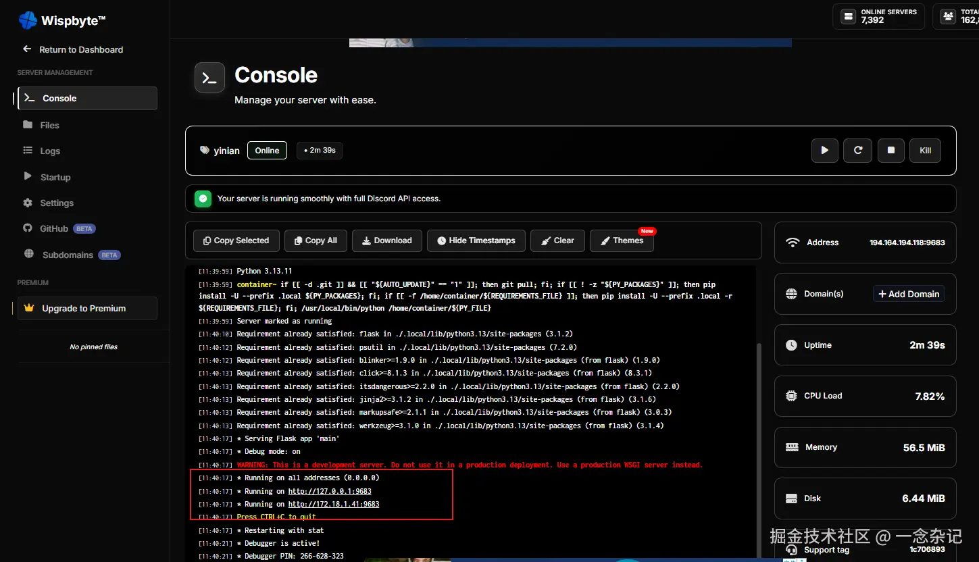Go to the Logs page
Screen dimensions: 979x562
pos(41,151)
